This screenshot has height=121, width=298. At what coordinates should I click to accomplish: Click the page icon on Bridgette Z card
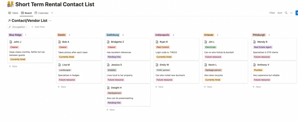tap(108, 42)
